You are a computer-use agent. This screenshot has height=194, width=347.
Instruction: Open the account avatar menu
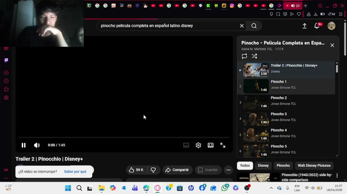[x=331, y=26]
